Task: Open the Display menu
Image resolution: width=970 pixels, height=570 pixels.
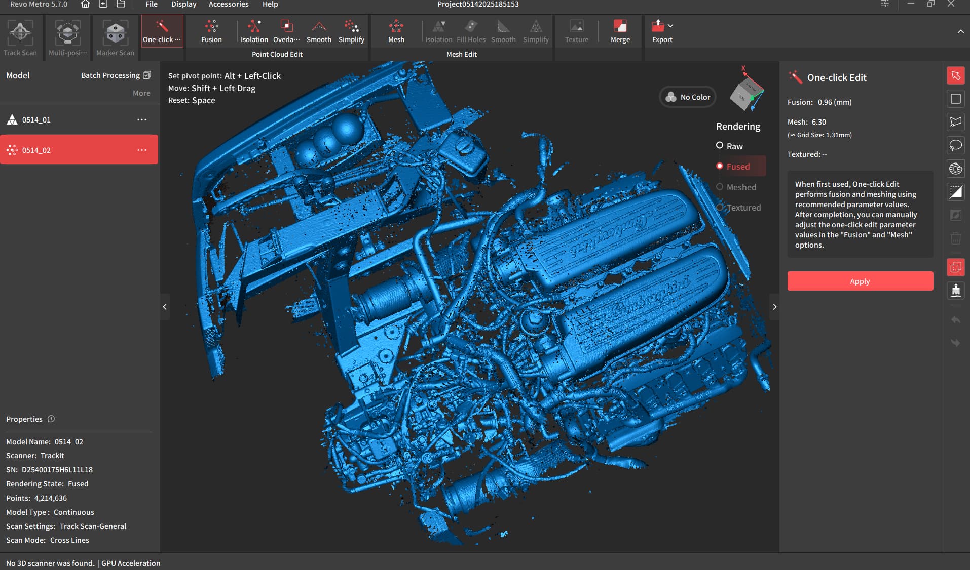Action: tap(183, 4)
